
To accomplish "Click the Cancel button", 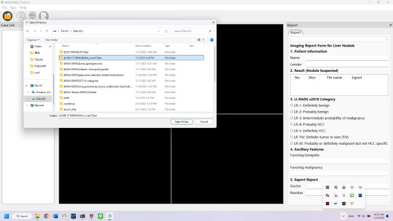I will [x=204, y=122].
